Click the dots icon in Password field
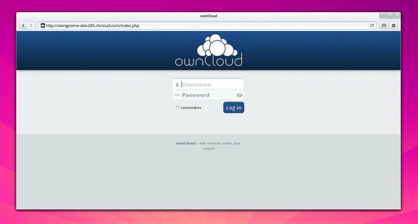Image resolution: width=418 pixels, height=224 pixels. [x=177, y=95]
